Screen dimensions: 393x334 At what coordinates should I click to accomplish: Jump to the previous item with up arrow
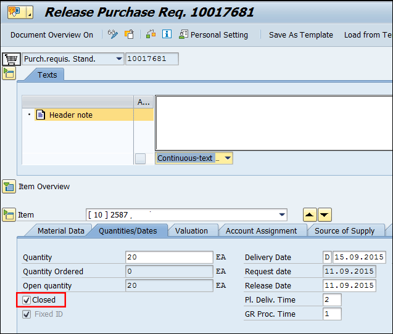310,214
